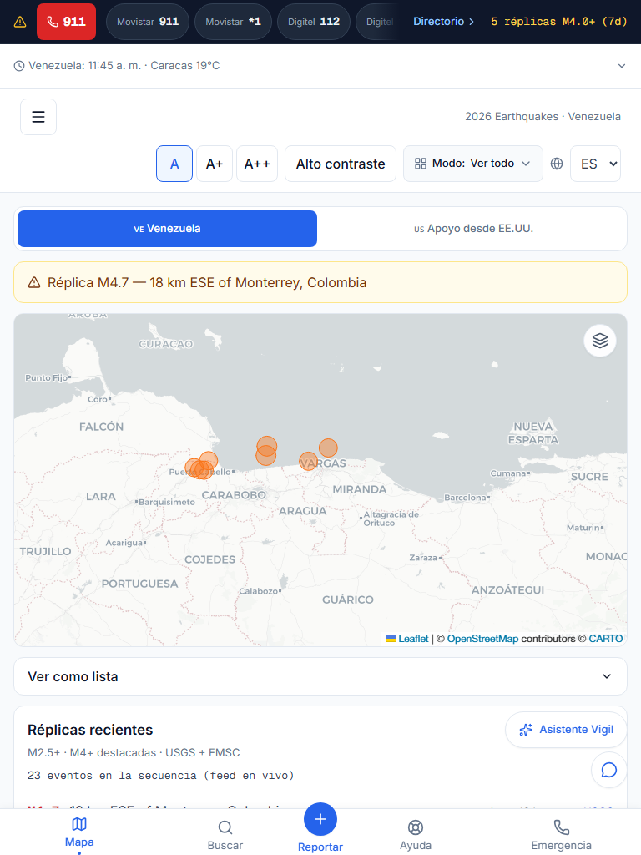Toggle Alto contraste mode
The width and height of the screenshot is (641, 855).
341,164
